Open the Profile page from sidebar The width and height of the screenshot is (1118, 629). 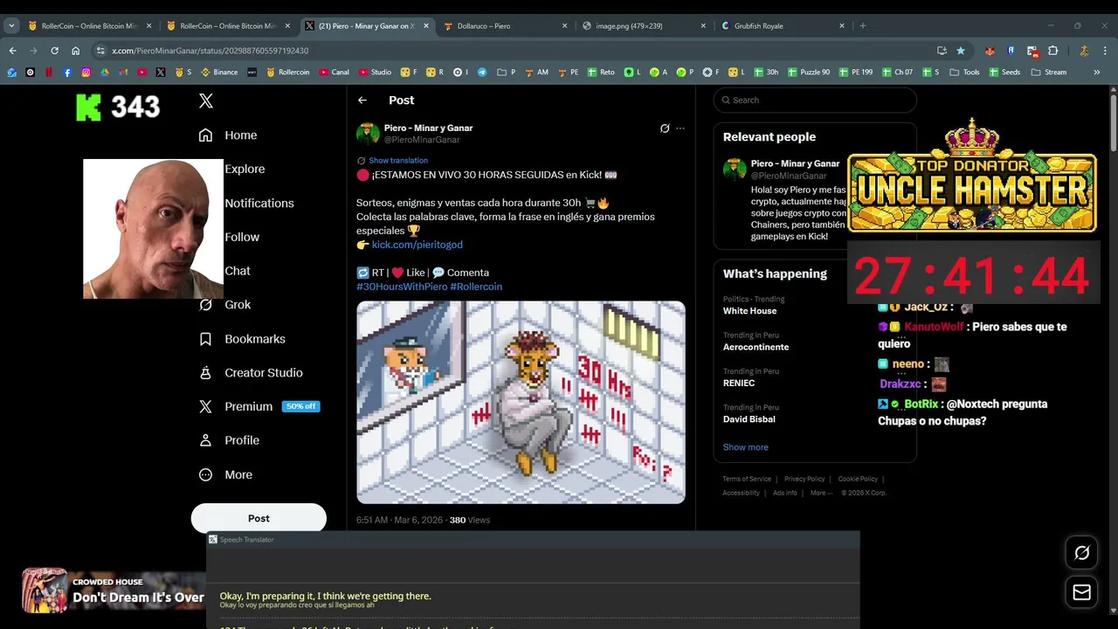[229, 440]
